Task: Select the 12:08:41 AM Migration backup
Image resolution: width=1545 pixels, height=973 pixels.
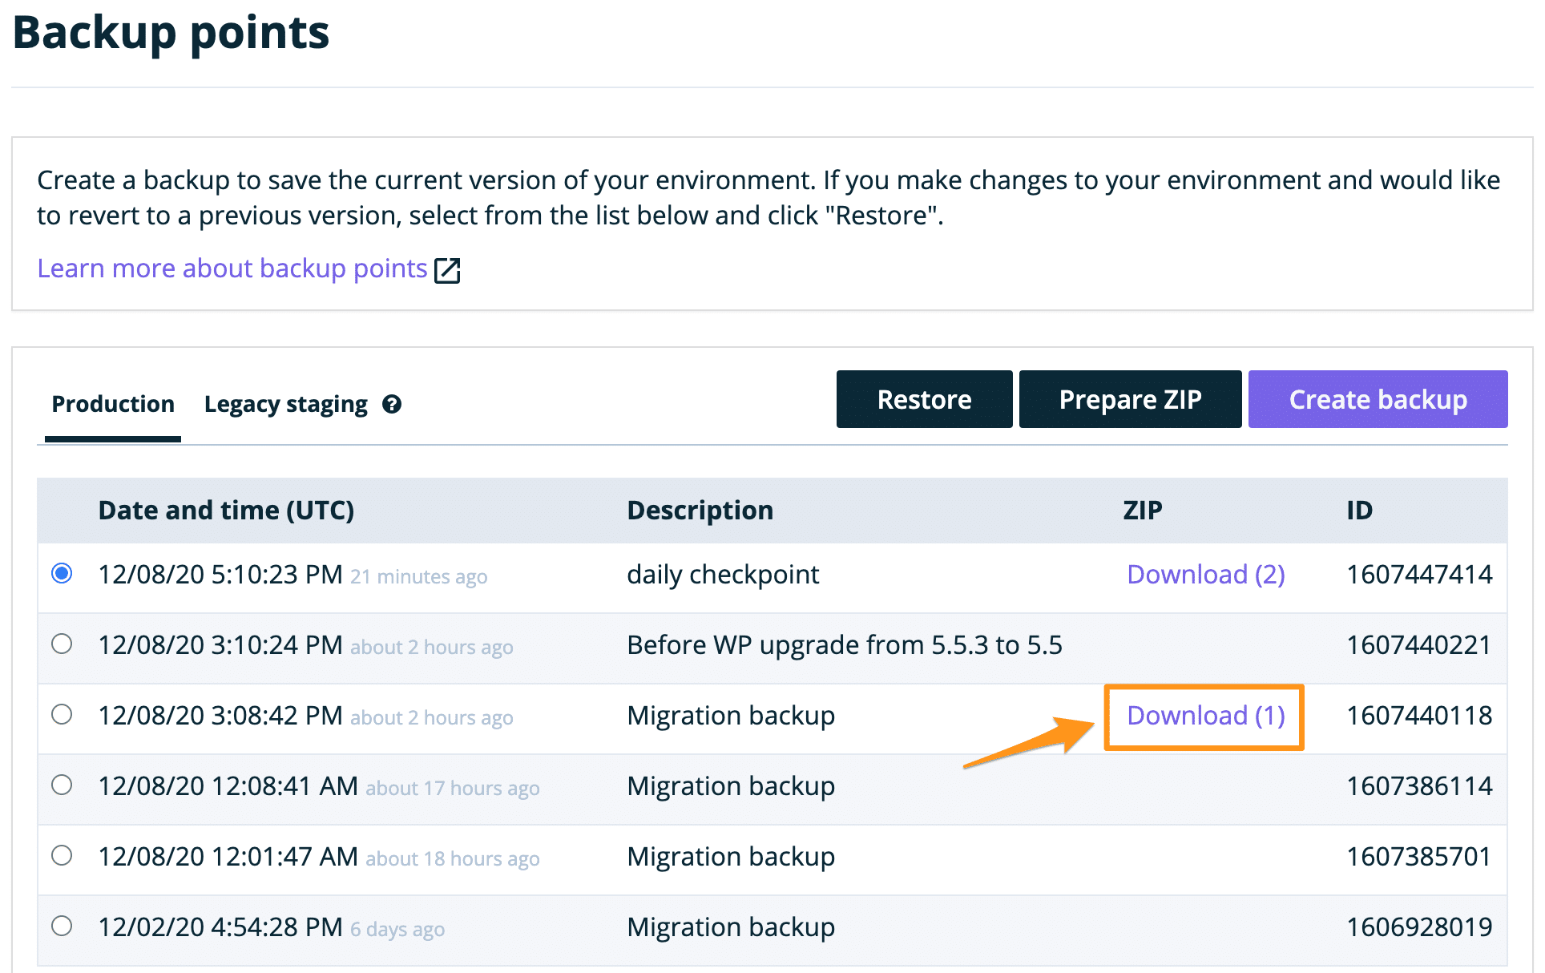Action: (63, 785)
